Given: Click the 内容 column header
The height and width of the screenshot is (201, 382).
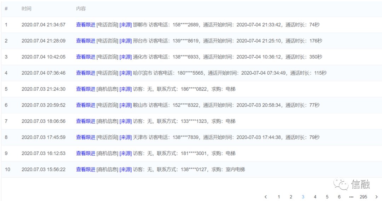Looking at the screenshot, I should click(x=81, y=8).
